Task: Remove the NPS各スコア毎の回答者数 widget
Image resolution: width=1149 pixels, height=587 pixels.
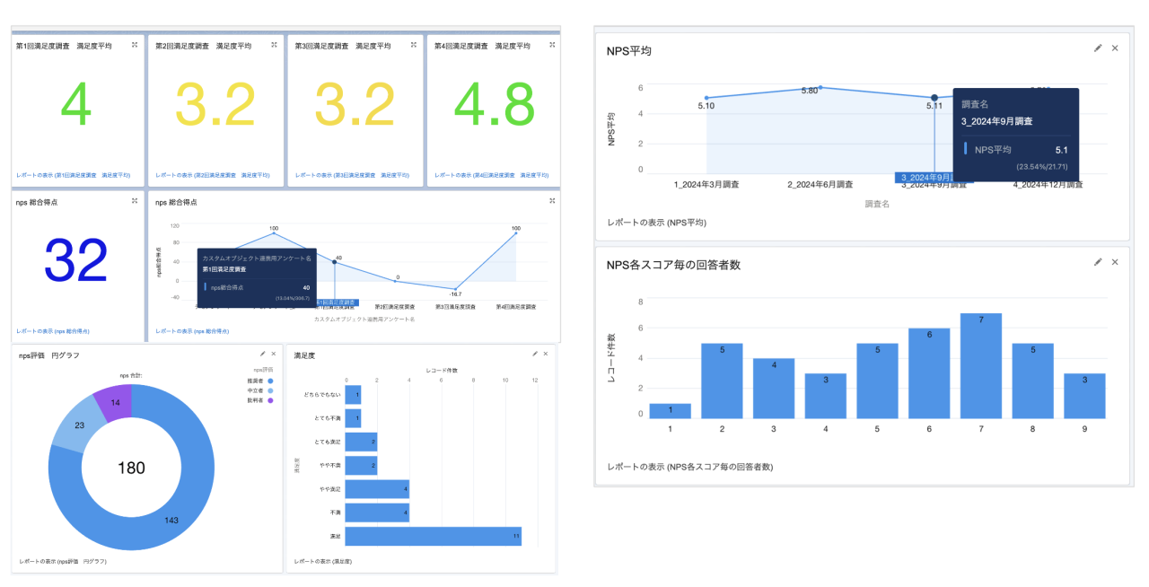Action: (1115, 261)
